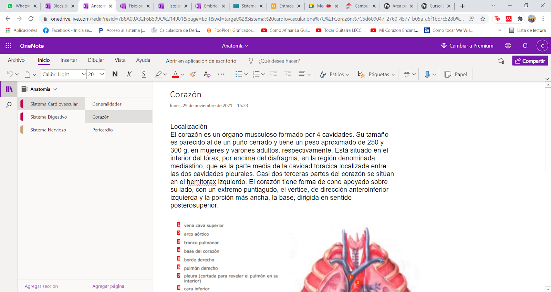This screenshot has width=551, height=292.
Task: Open the OneNote app launcher grid
Action: [x=8, y=45]
